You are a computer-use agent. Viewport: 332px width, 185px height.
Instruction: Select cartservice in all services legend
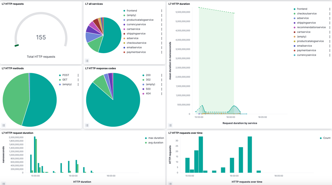point(133,29)
